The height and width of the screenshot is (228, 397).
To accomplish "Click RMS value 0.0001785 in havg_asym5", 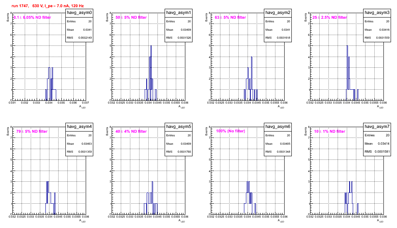I will [184, 152].
